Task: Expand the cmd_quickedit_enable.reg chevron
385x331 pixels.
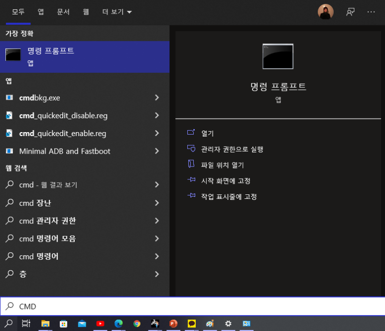Action: pos(157,133)
